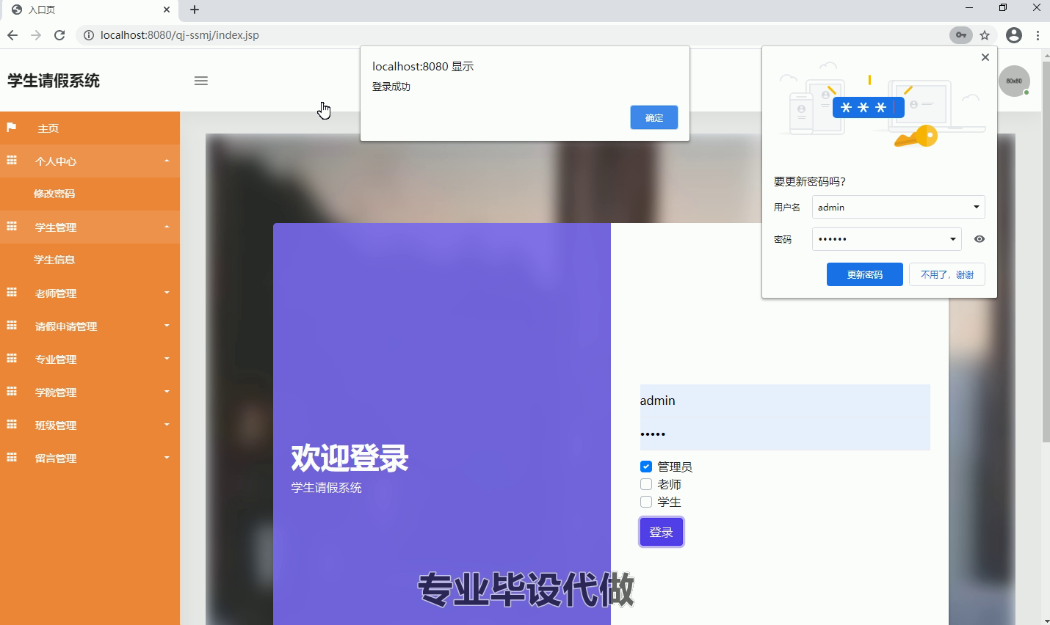Bookmark this page with the star icon

coord(985,35)
